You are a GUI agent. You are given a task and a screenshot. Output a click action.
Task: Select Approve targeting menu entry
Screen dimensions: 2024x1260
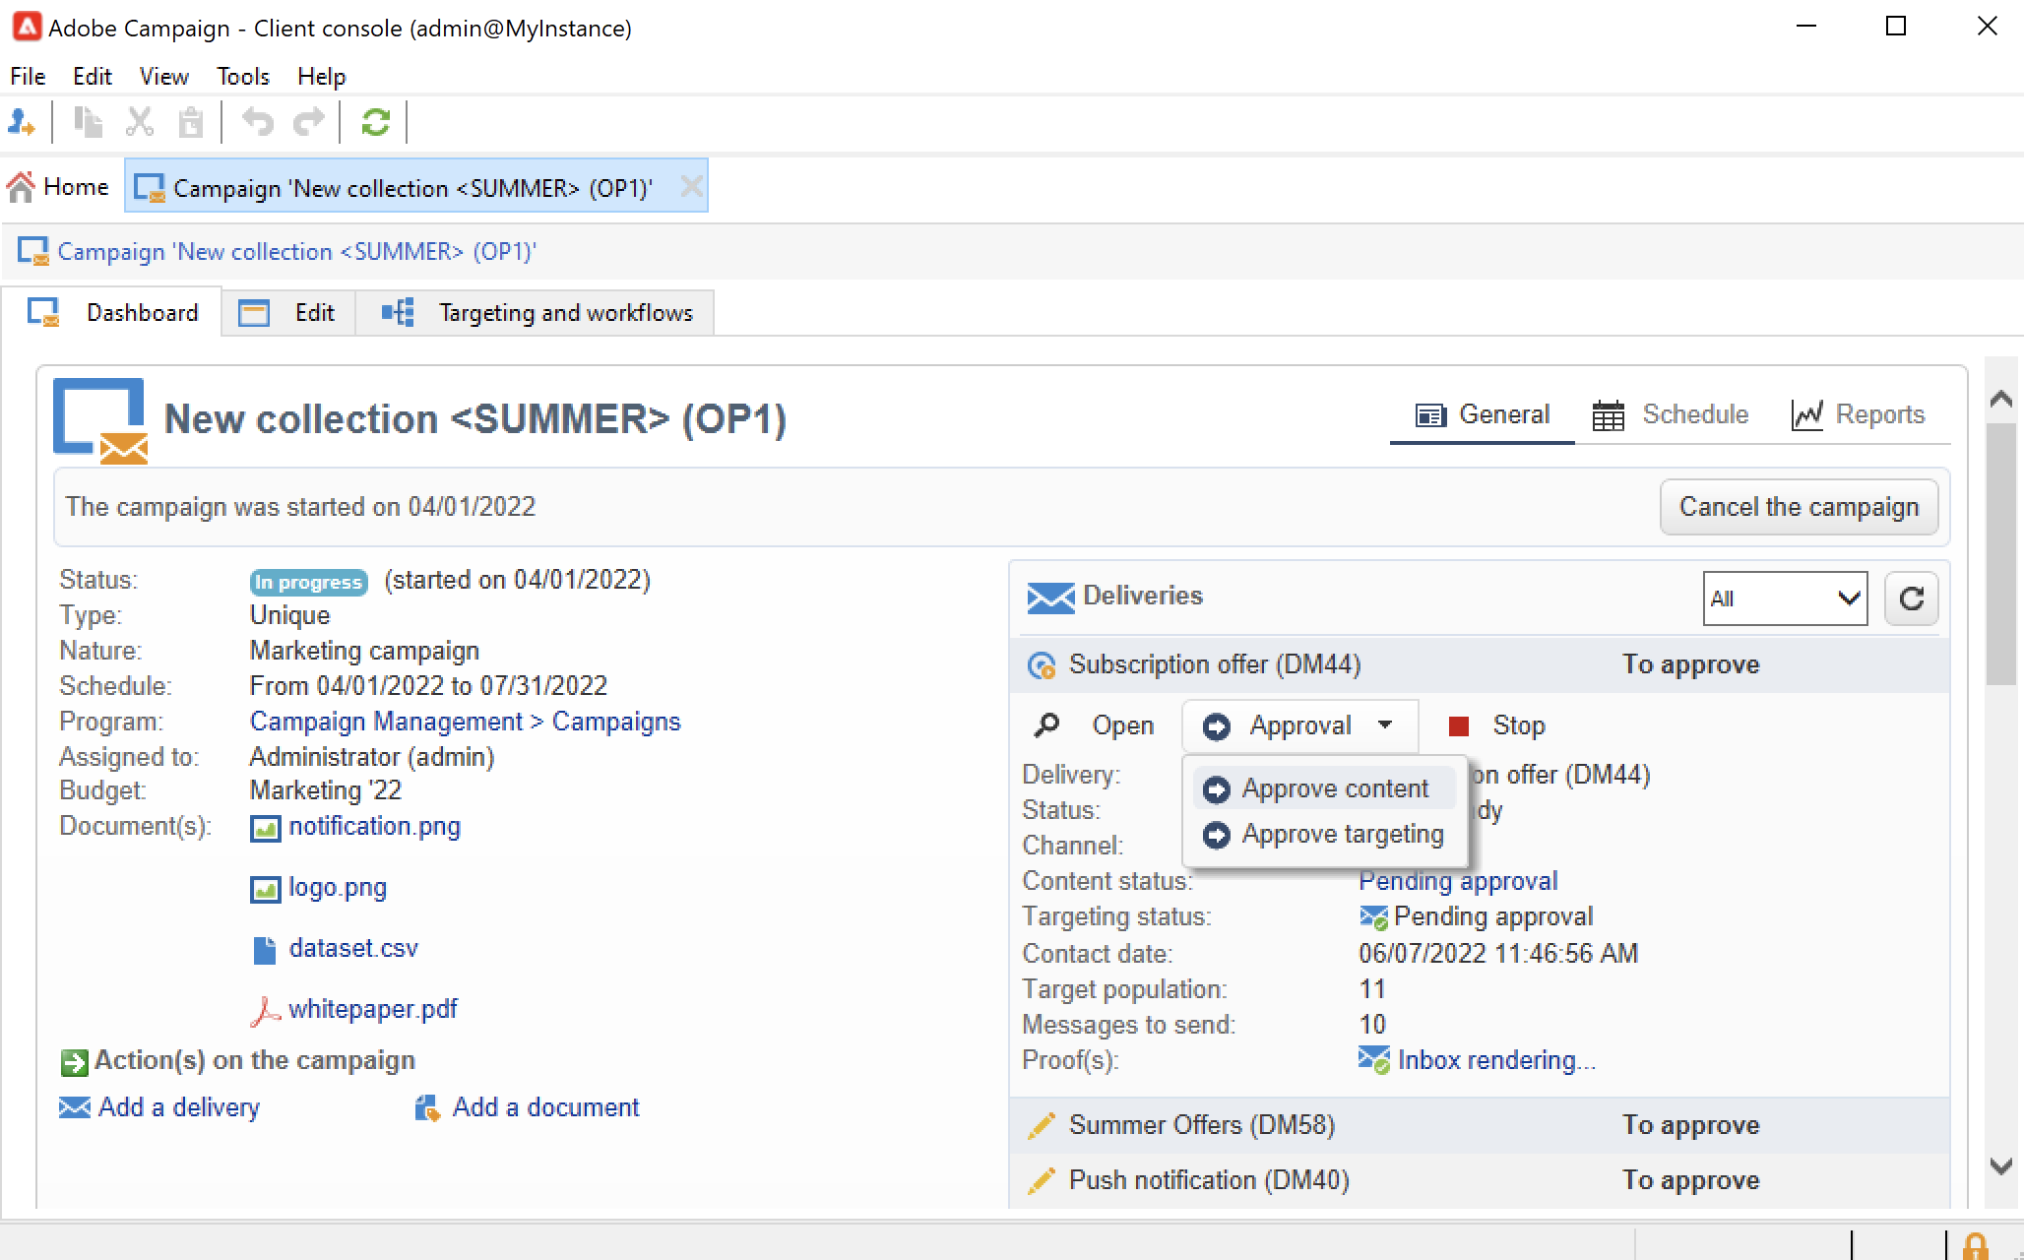(x=1342, y=835)
